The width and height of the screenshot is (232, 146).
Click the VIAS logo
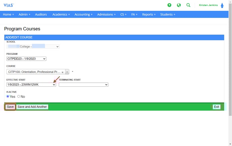pos(9,5)
